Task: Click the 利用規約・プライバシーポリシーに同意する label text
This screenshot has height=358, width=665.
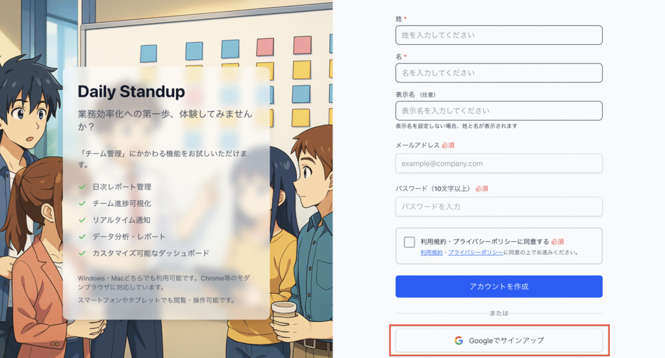Action: pos(484,241)
